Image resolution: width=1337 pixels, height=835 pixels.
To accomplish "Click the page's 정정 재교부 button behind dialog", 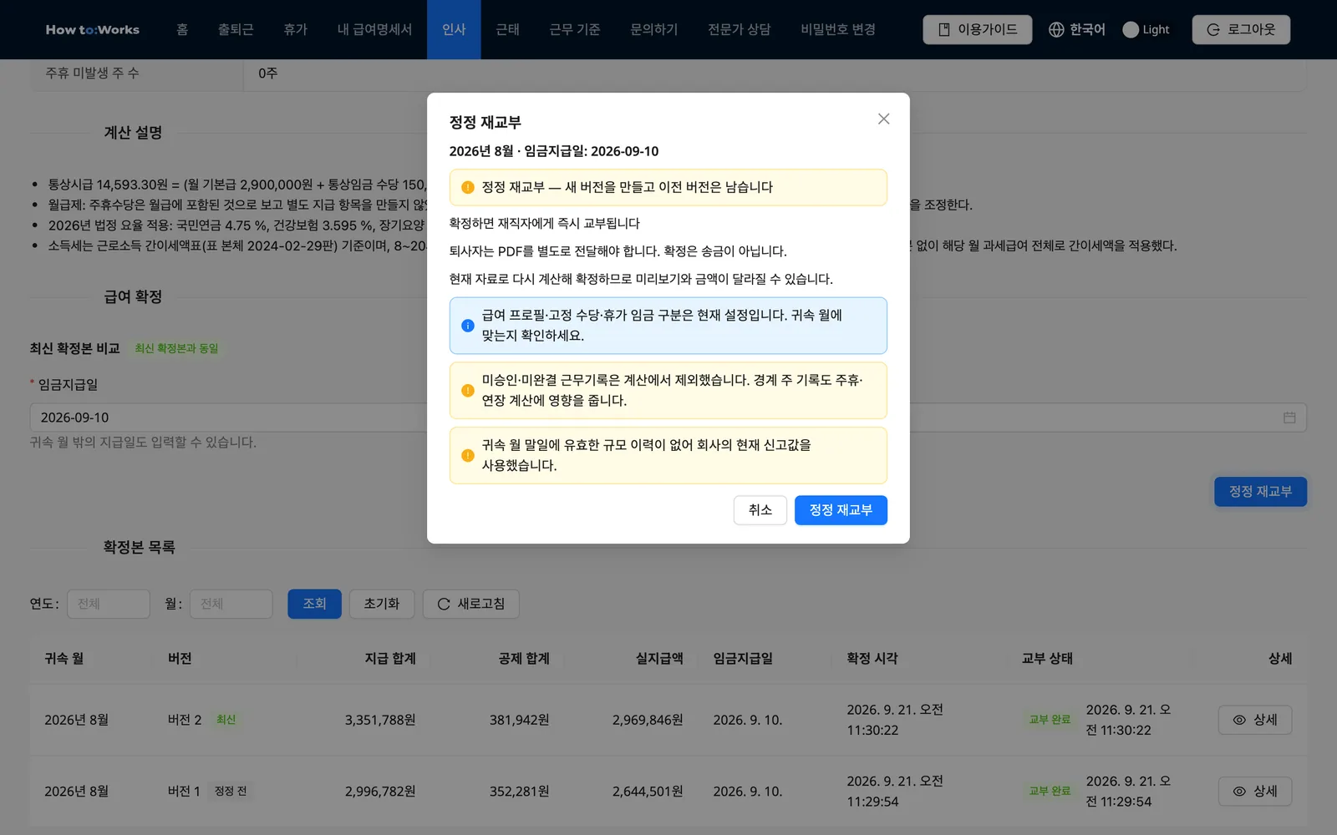I will [x=1260, y=492].
